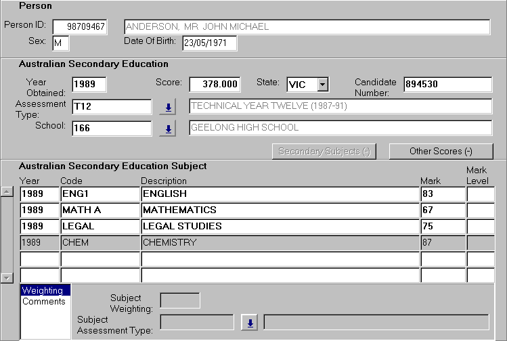Image resolution: width=507 pixels, height=341 pixels.
Task: Select the ENGLISH subject description cell
Action: pyautogui.click(x=280, y=194)
